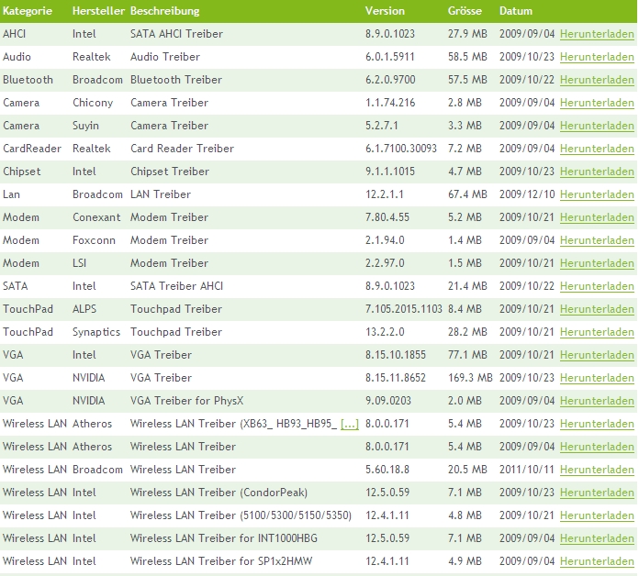
Task: Download the SATA Treiber AHCI 21.4 MB
Action: pos(597,286)
